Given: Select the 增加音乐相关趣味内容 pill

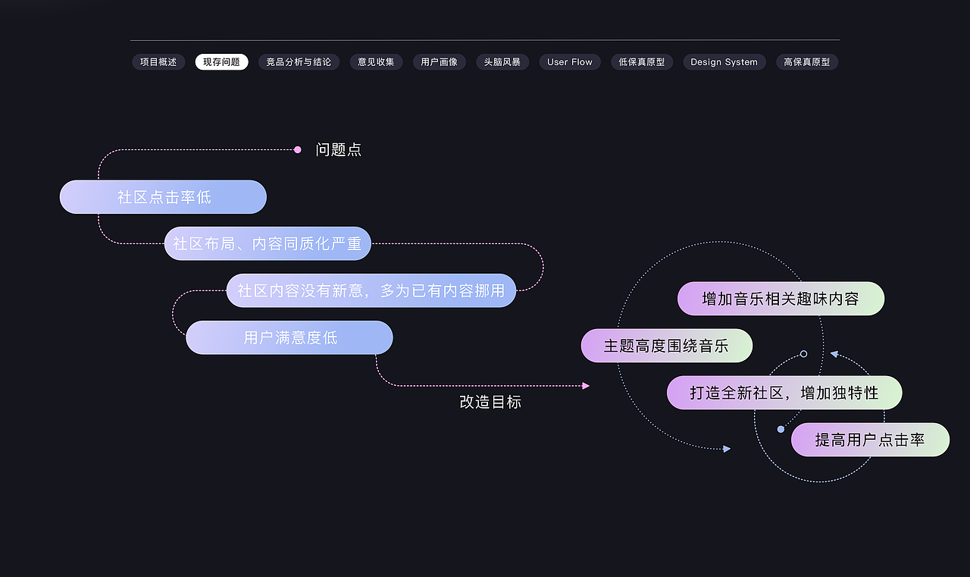Looking at the screenshot, I should click(x=781, y=299).
